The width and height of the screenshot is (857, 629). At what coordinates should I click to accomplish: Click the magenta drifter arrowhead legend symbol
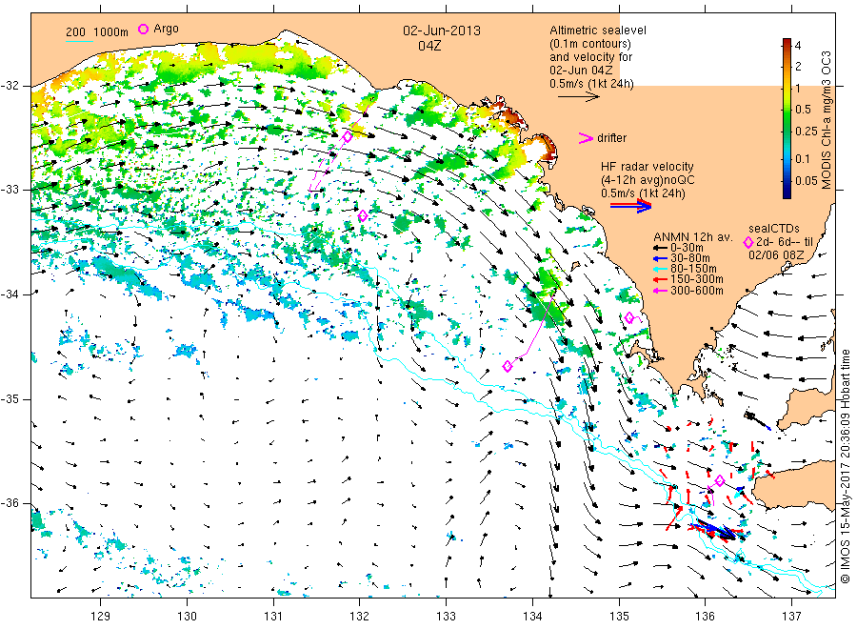(x=586, y=138)
